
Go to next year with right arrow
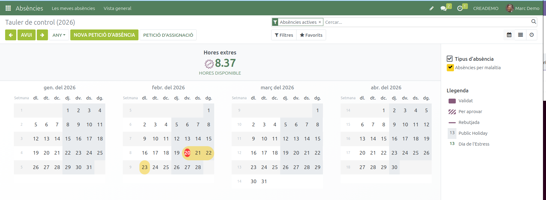[x=42, y=35]
